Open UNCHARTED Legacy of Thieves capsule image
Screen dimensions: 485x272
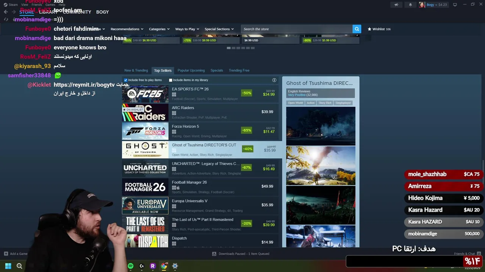click(x=145, y=168)
